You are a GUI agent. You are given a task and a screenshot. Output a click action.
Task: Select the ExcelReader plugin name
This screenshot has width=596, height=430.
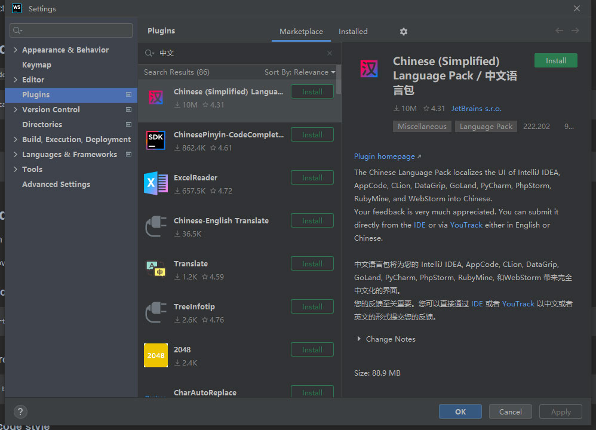coord(195,177)
